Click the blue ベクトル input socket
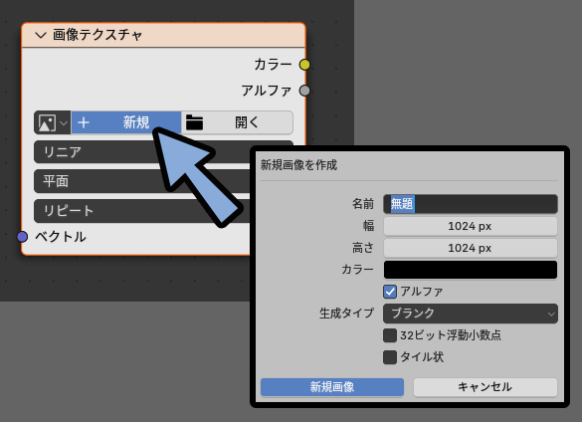582x422 pixels. [22, 237]
